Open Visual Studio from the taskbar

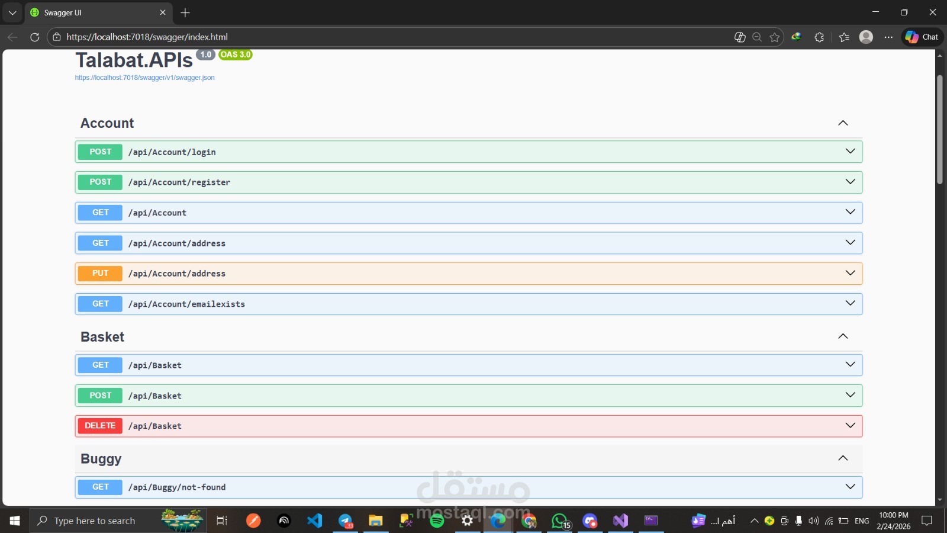[x=620, y=521]
